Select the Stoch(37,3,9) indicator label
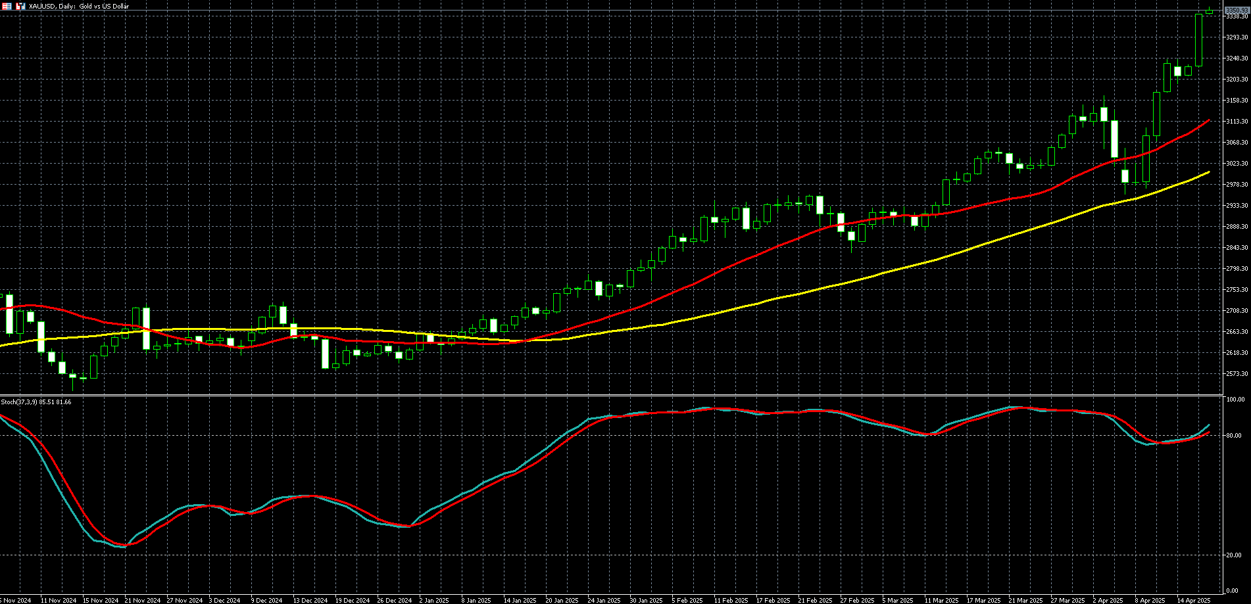 click(36, 402)
